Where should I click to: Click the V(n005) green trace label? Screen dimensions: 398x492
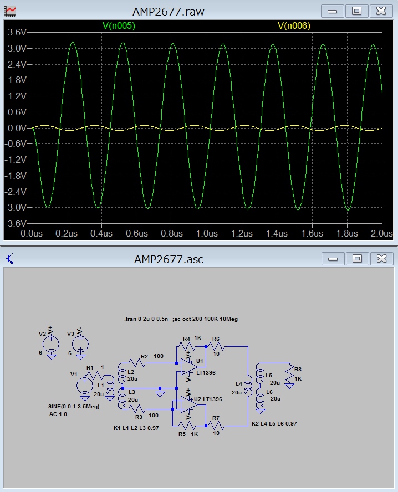(119, 25)
